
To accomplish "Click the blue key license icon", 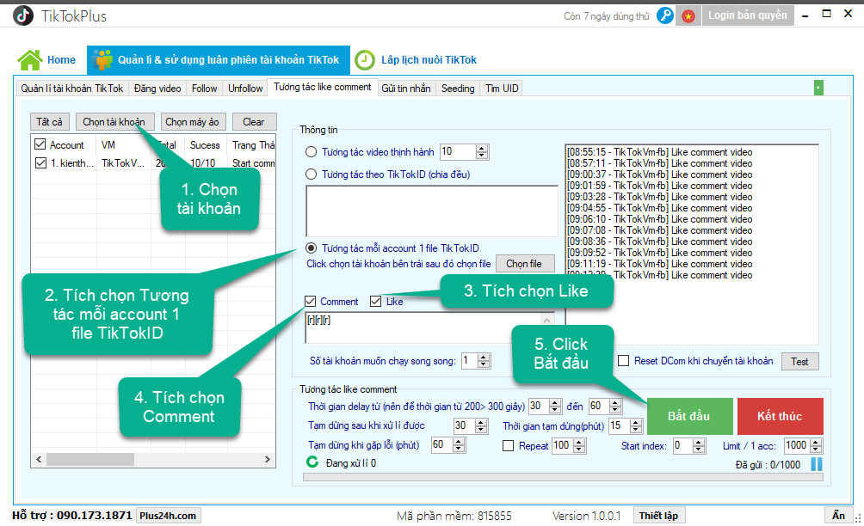I will pyautogui.click(x=665, y=15).
